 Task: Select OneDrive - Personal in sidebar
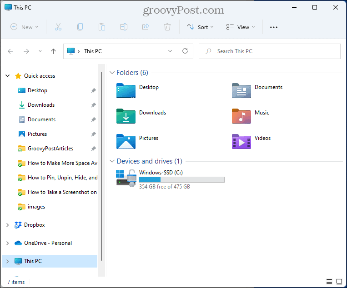[x=48, y=243]
